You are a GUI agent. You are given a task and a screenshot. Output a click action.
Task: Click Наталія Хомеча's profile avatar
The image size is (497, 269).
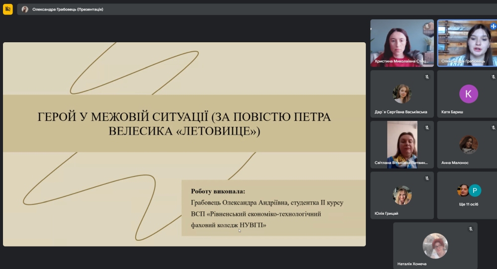click(435, 246)
